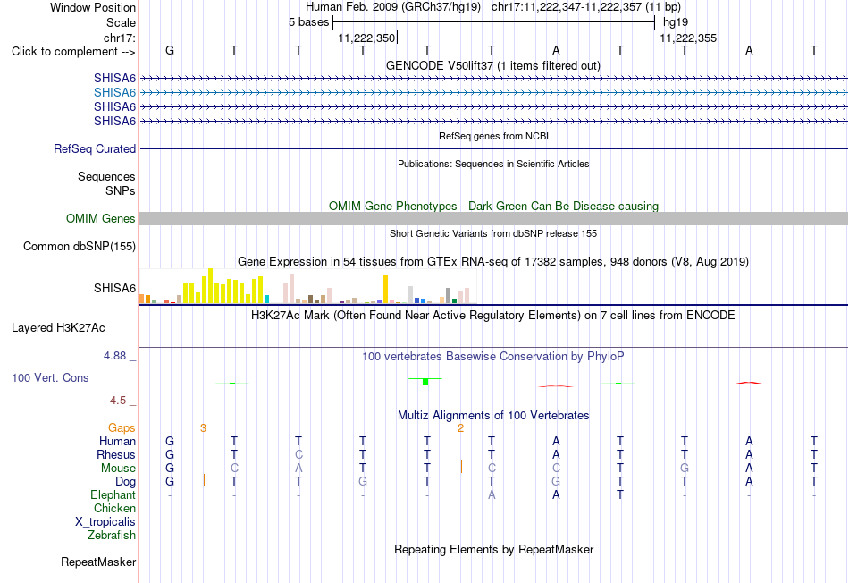
Task: Click the SNPs track label
Action: click(121, 190)
